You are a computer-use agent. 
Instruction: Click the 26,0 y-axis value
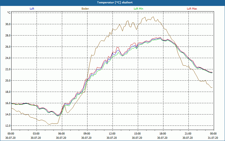tap(8, 47)
